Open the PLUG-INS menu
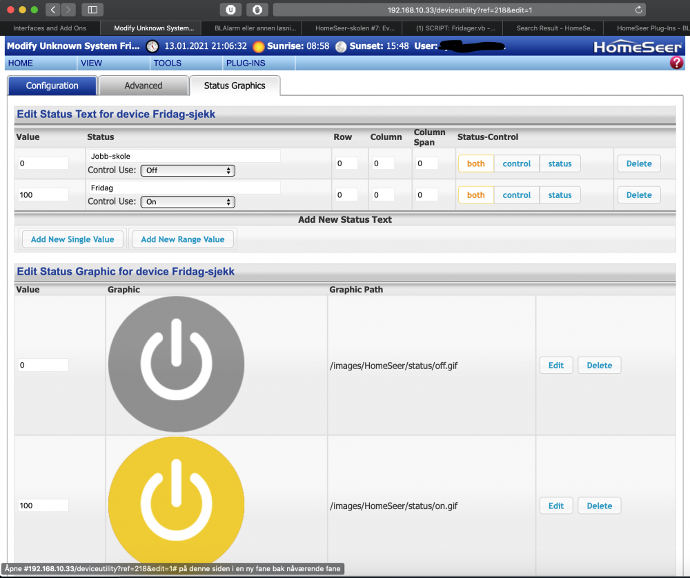 (x=244, y=63)
